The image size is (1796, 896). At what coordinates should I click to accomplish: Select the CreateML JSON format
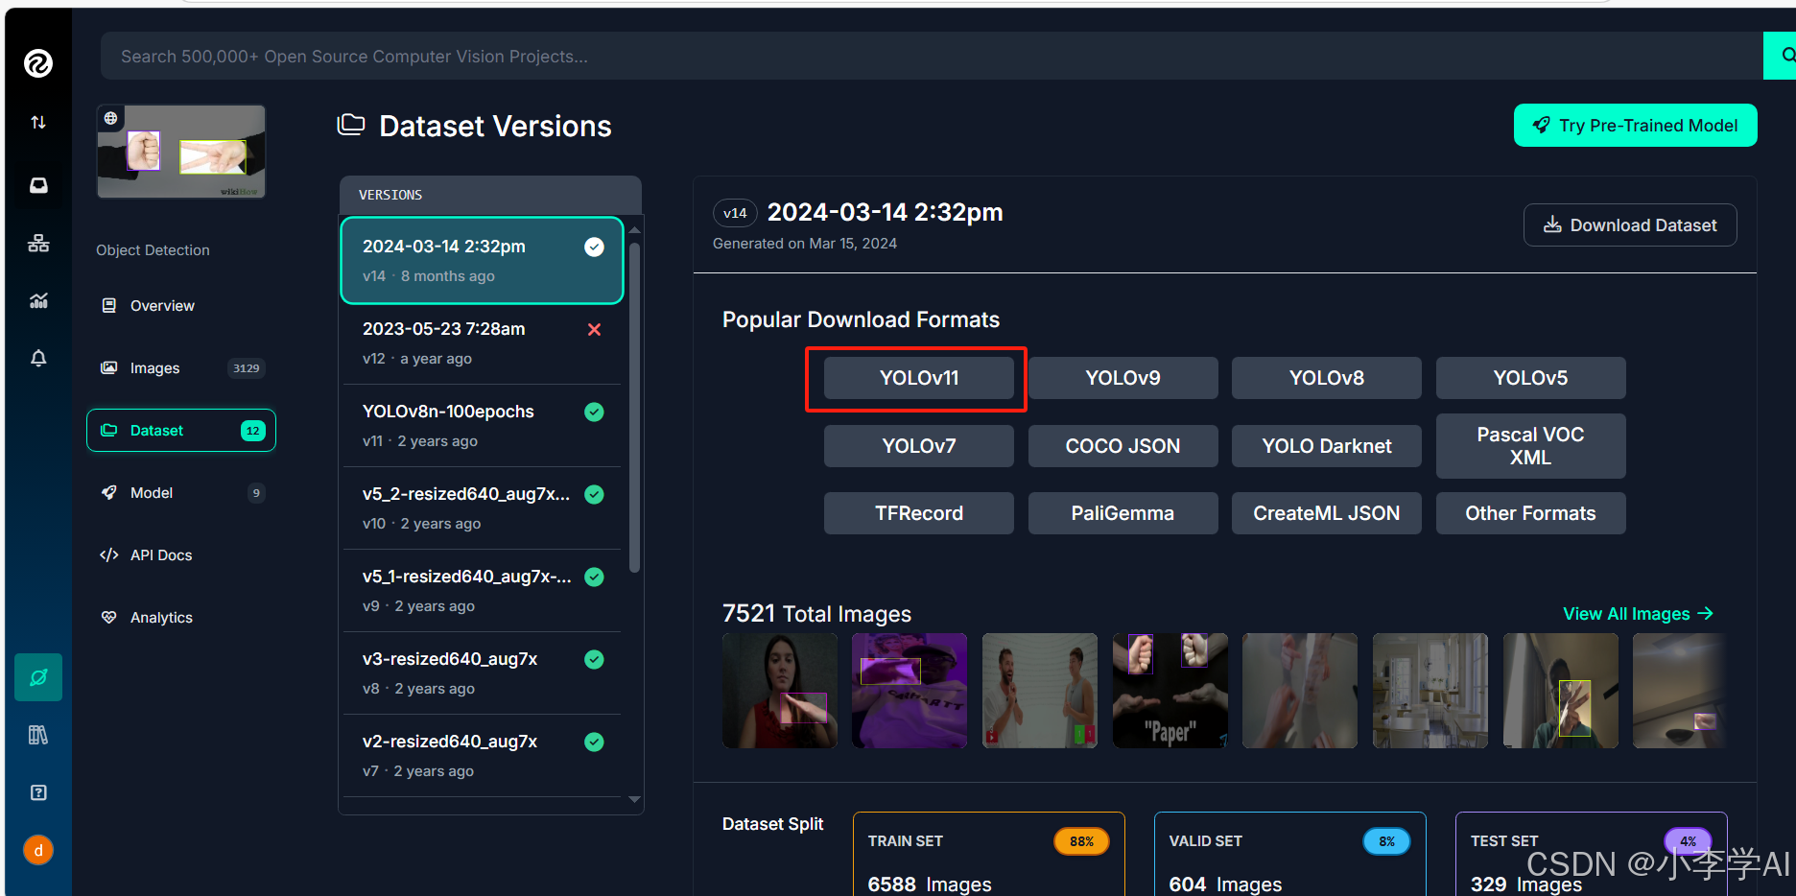pyautogui.click(x=1327, y=513)
